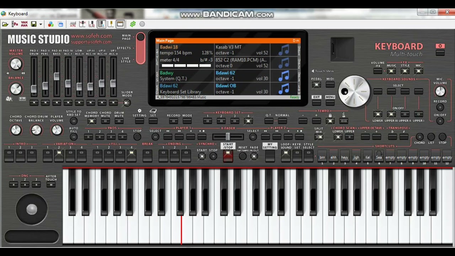
Task: Switch the selector to Live Style
Action: pyautogui.click(x=125, y=60)
